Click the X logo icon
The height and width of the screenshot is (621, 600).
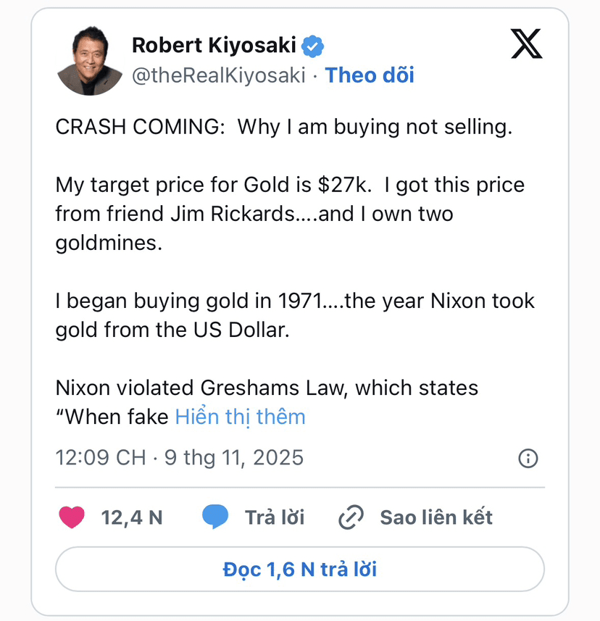tap(526, 46)
